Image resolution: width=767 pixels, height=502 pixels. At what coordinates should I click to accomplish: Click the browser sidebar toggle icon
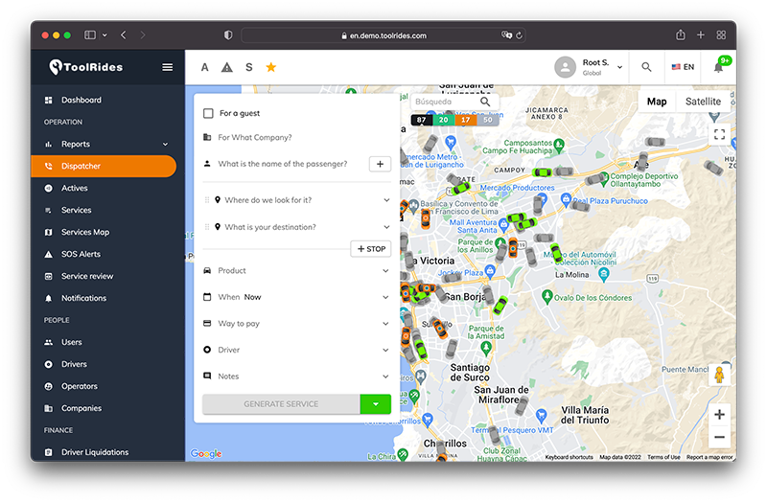90,35
